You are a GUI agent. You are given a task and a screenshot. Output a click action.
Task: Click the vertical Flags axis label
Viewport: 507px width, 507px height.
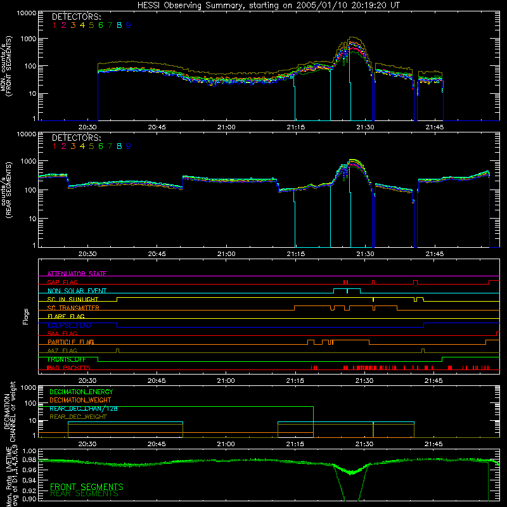(x=26, y=316)
